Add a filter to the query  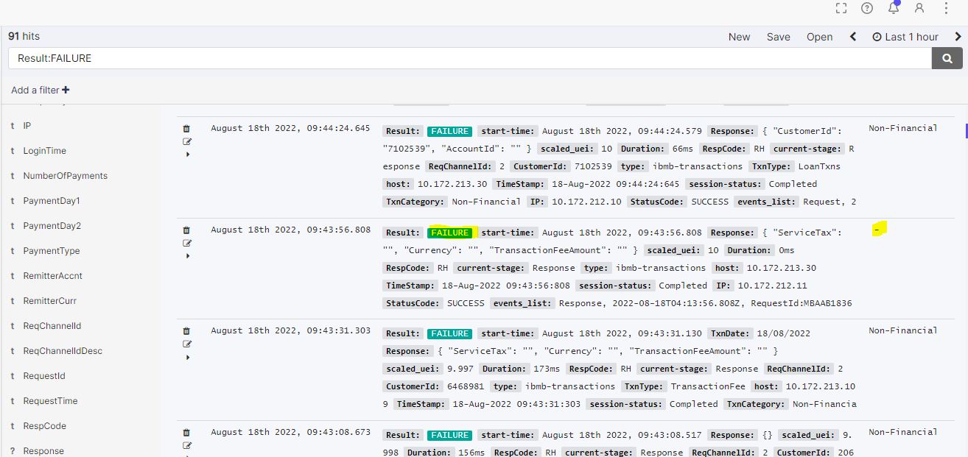[41, 90]
